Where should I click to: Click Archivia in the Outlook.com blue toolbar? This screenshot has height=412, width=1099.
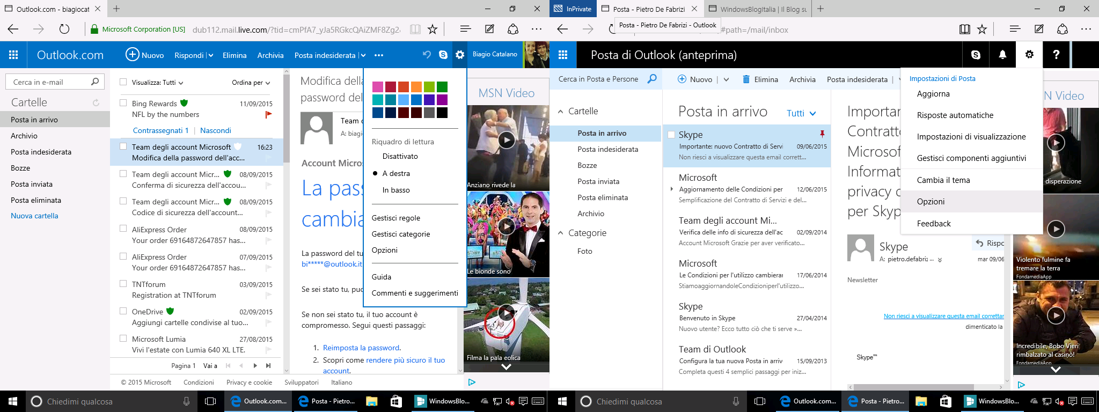(270, 55)
